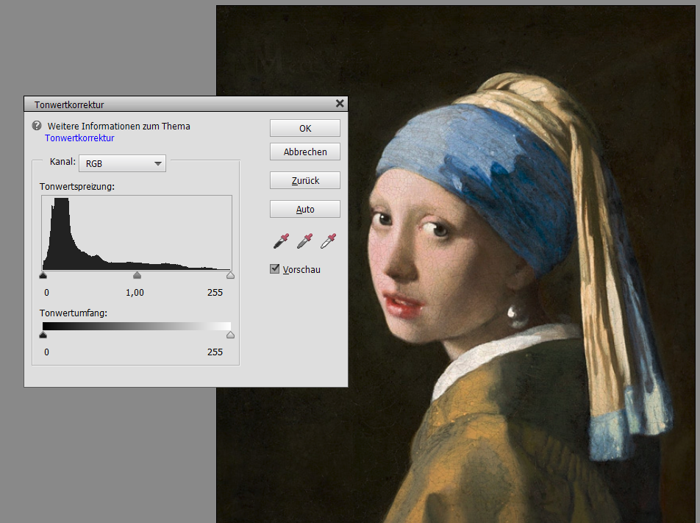This screenshot has height=523, width=700.
Task: Close the Tonwertkorrektur dialog
Action: [x=340, y=104]
